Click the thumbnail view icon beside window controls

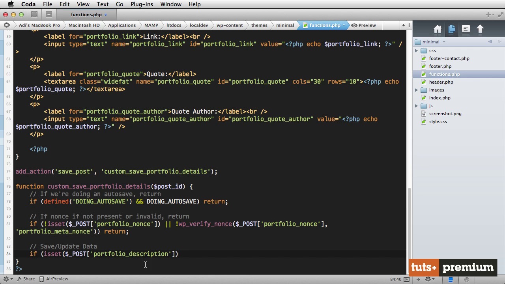pyautogui.click(x=34, y=15)
